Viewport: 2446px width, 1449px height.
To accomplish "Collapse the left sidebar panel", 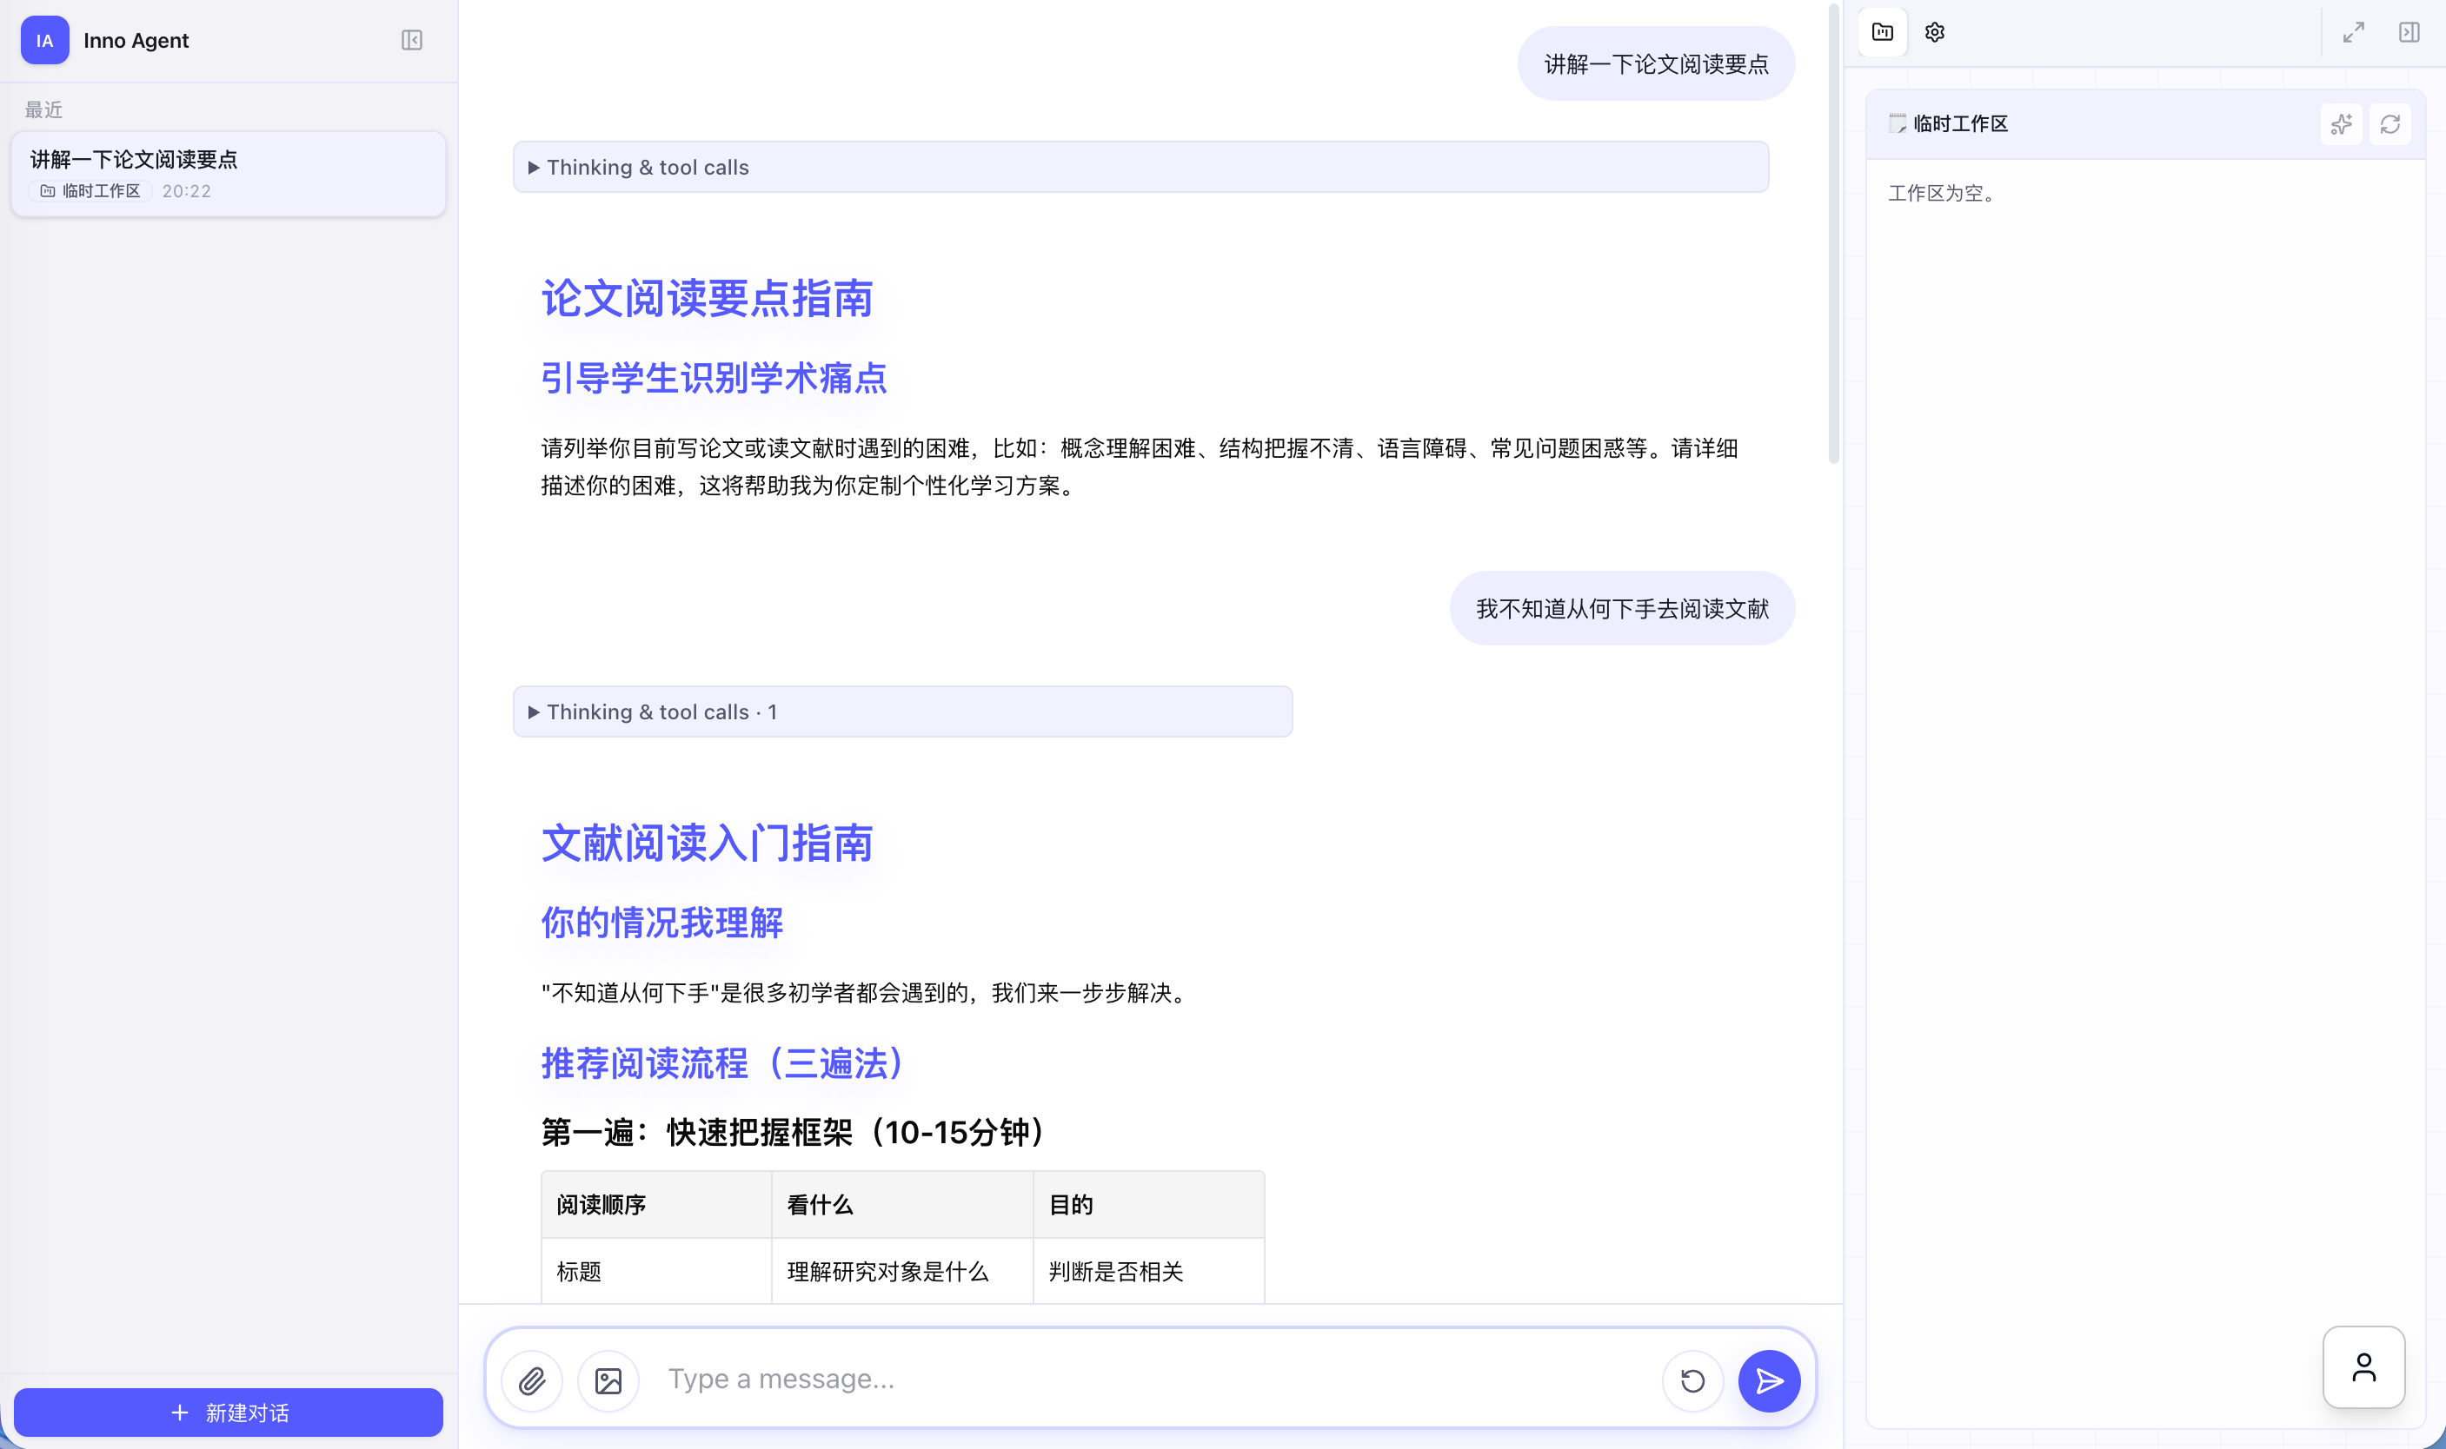I will 411,40.
